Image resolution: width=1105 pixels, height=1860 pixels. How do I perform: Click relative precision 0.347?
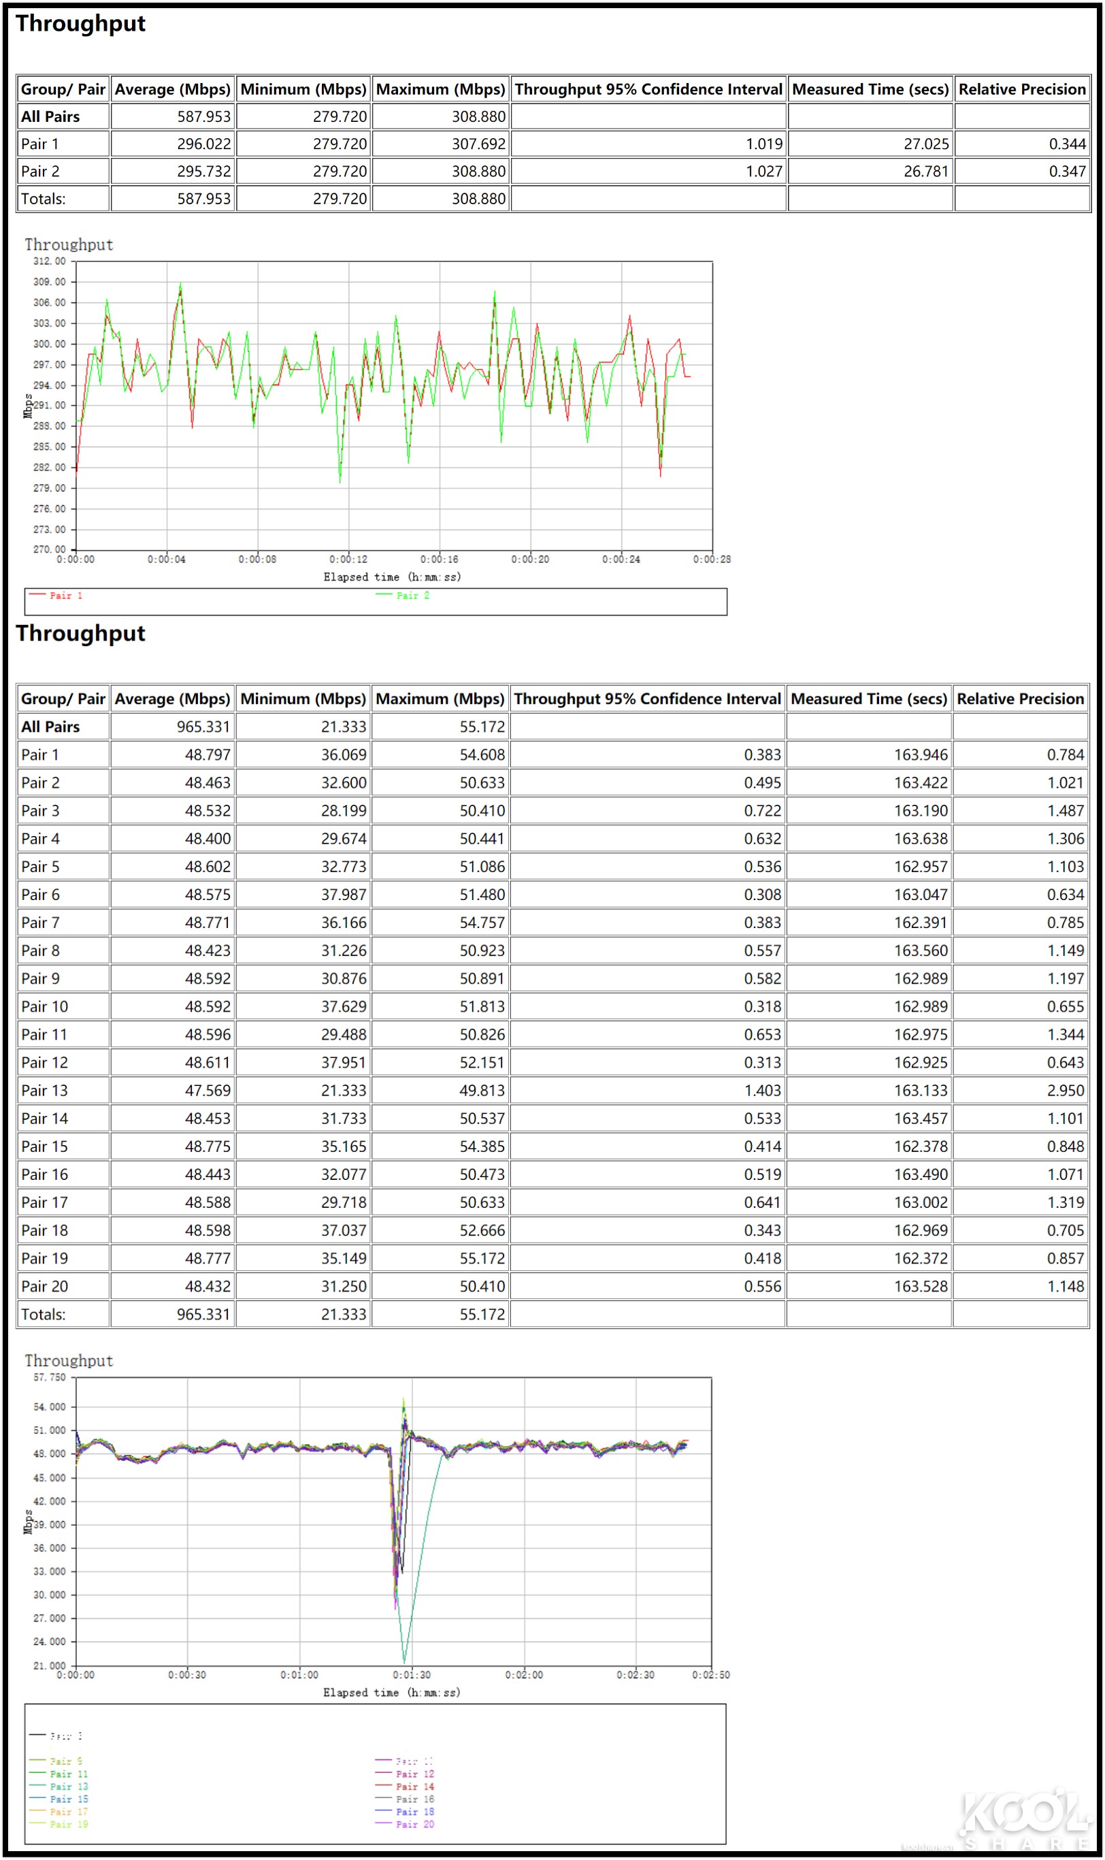pyautogui.click(x=1067, y=172)
